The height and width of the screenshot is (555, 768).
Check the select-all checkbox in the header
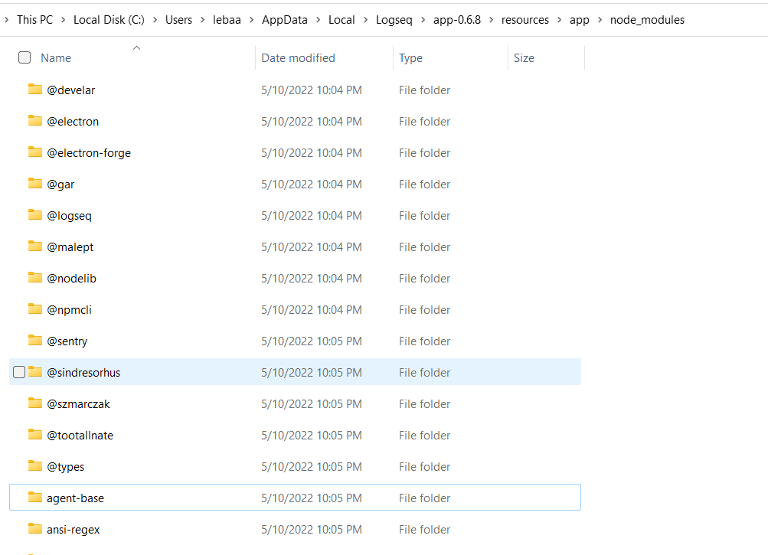coord(24,57)
